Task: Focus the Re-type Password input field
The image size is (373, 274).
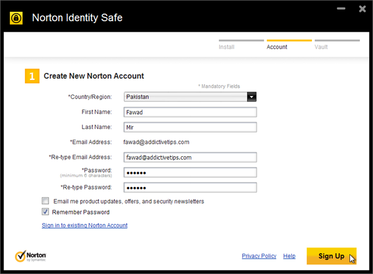Action: 190,187
